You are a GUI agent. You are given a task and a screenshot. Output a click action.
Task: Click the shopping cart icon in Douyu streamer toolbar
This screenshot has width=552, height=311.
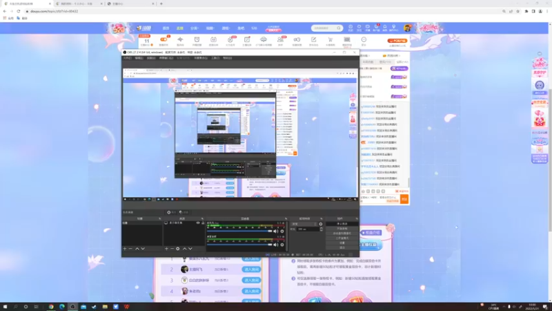point(331,39)
